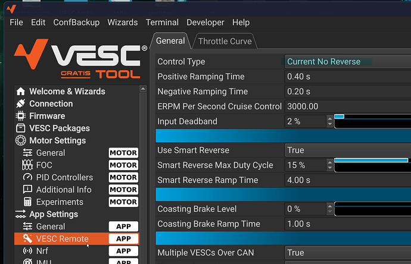Click the Coasting Brake Level 0 % field
Screen dimensions: 411x264
coord(306,209)
